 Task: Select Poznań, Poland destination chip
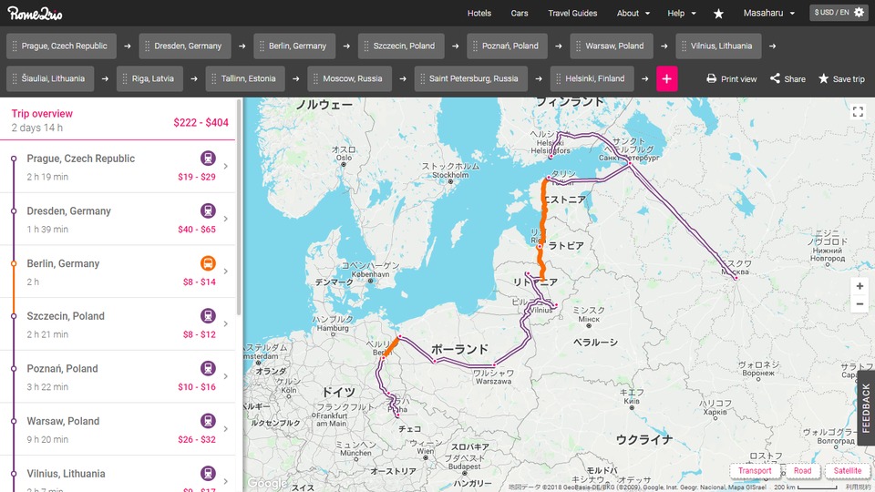(x=508, y=46)
